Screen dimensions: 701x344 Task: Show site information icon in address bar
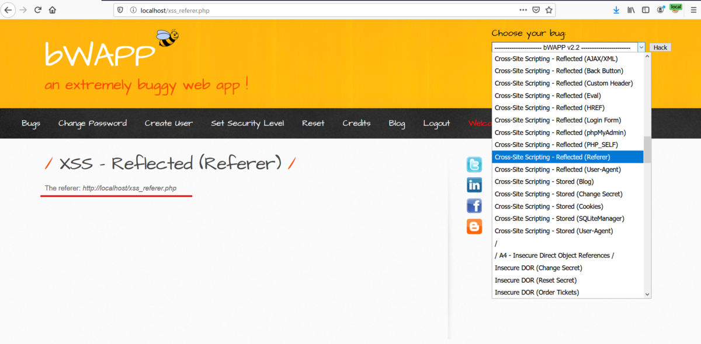tap(133, 10)
